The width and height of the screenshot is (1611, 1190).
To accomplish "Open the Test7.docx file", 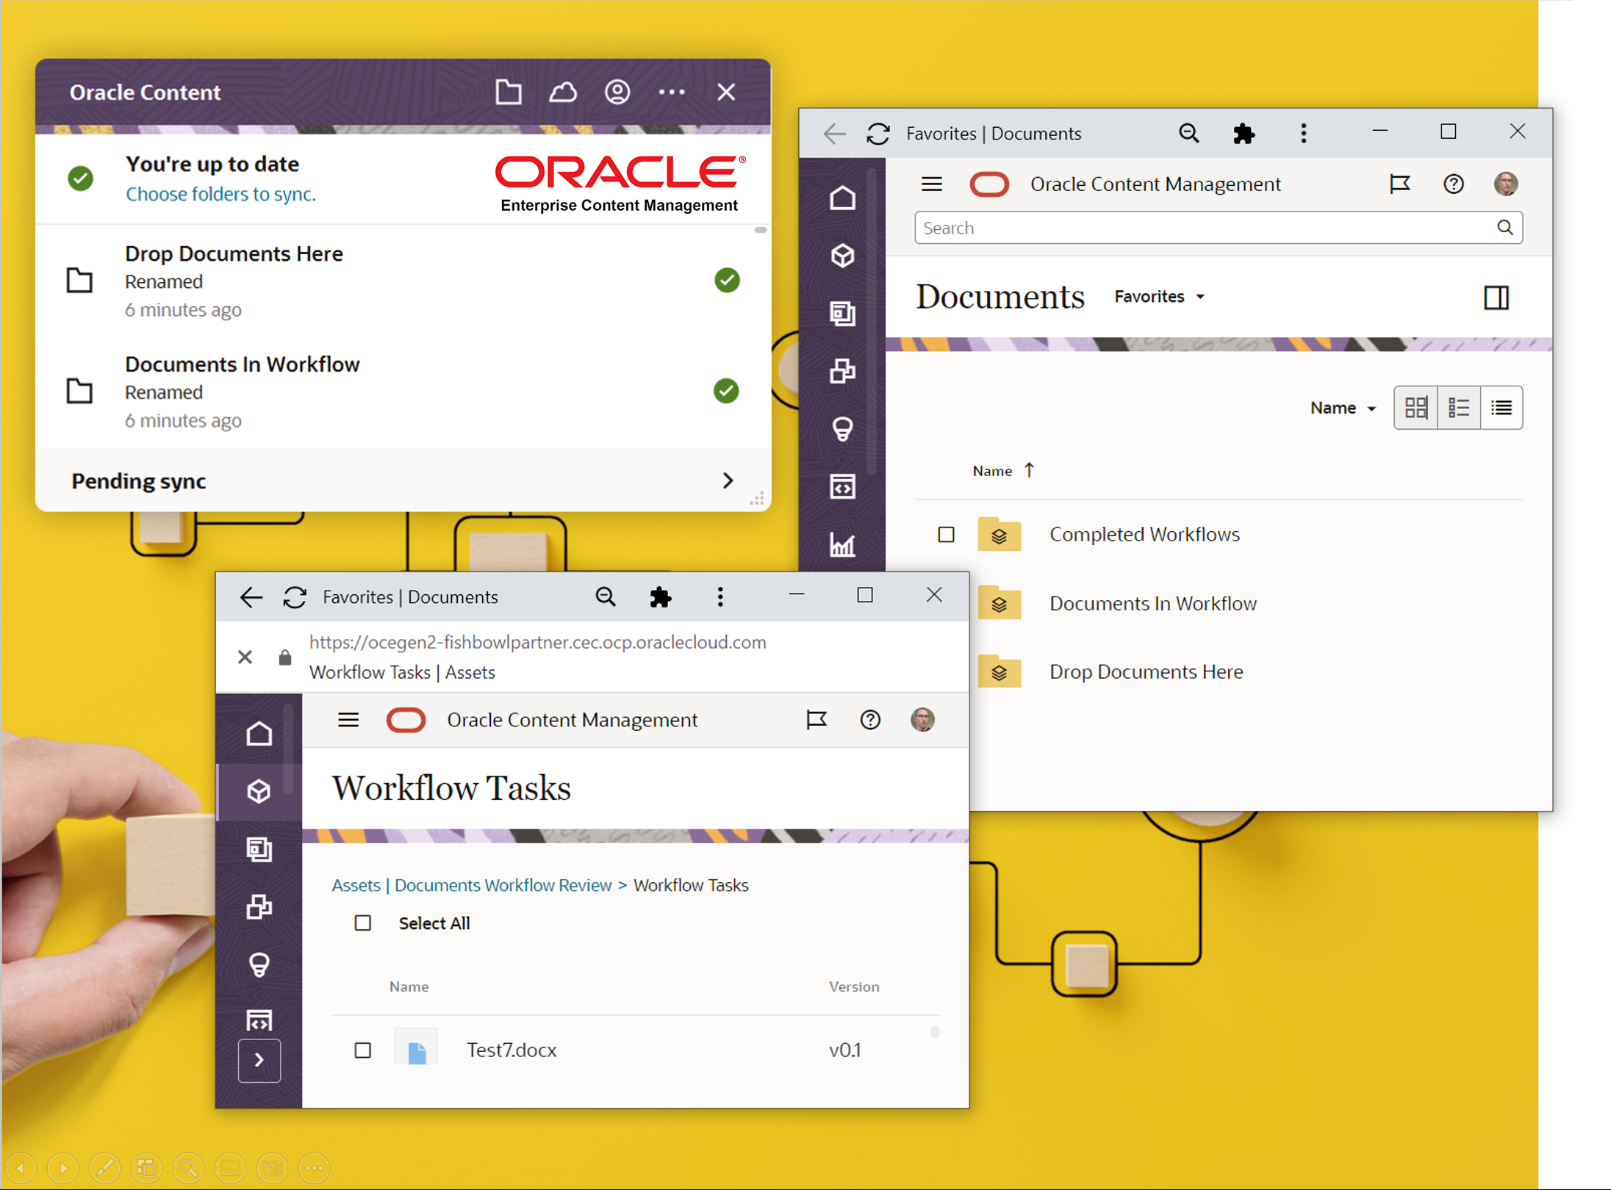I will tap(512, 1050).
